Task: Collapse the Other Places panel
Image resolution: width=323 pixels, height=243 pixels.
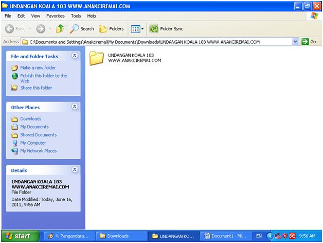Action: point(75,107)
